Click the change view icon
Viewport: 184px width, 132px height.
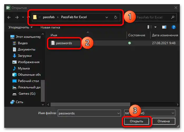click(150, 27)
